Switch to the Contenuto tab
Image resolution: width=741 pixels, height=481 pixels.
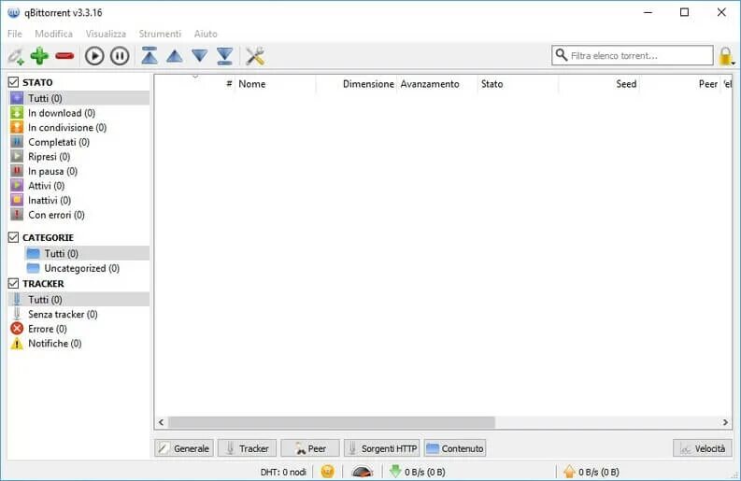(x=455, y=448)
